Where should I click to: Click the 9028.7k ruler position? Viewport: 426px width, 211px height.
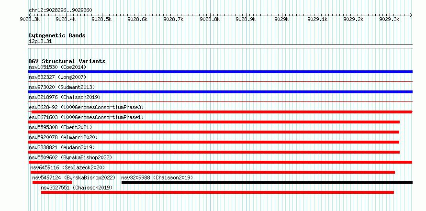(174, 19)
